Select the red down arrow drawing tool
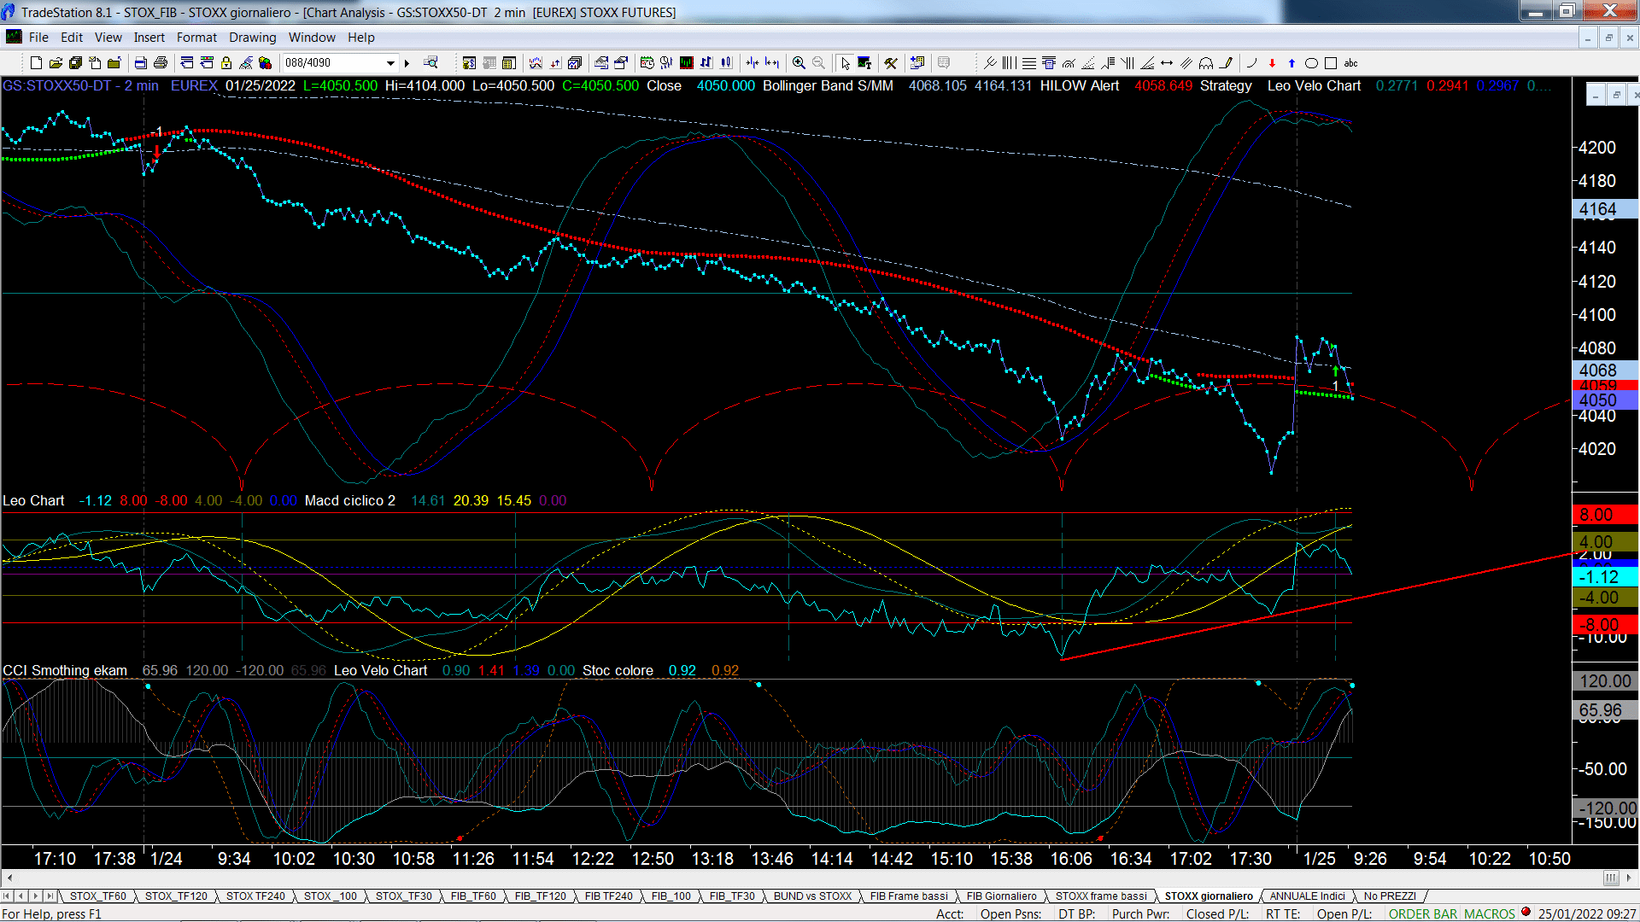Viewport: 1640px width, 922px height. [1272, 63]
